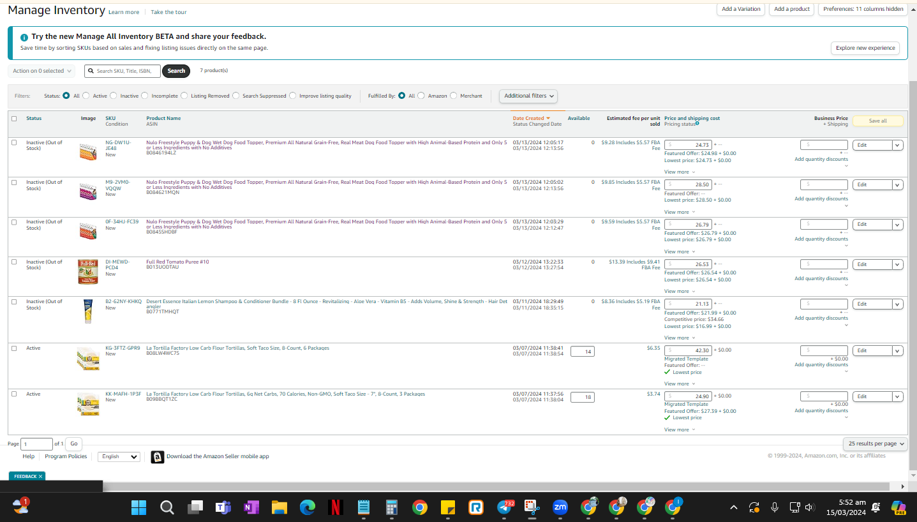This screenshot has width=917, height=522.
Task: Open the Edit arrow menu for KK-MAFH-1P3F
Action: coord(897,397)
